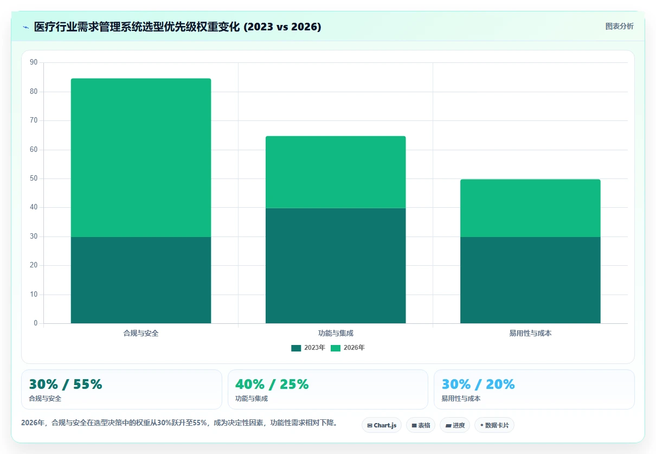Click the 2023年 bar segment for 功能与集成
656x454 pixels.
pos(336,266)
